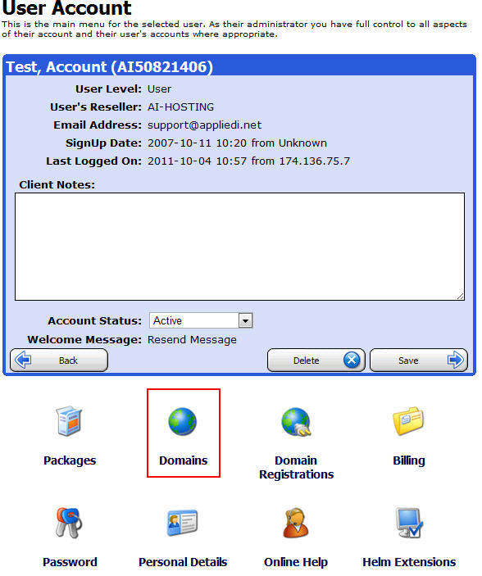Open the Online Help headset icon
Screen dimensions: 482x576
(296, 523)
